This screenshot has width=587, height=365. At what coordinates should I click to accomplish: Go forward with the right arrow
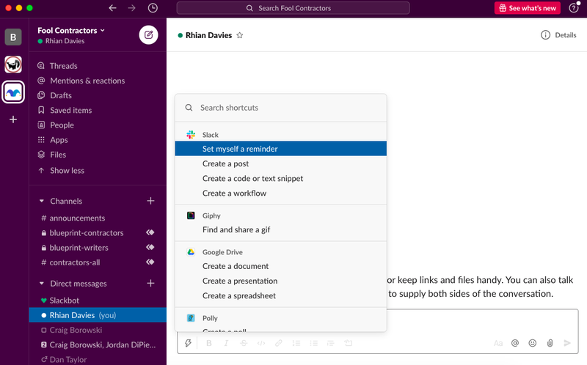[x=131, y=8]
